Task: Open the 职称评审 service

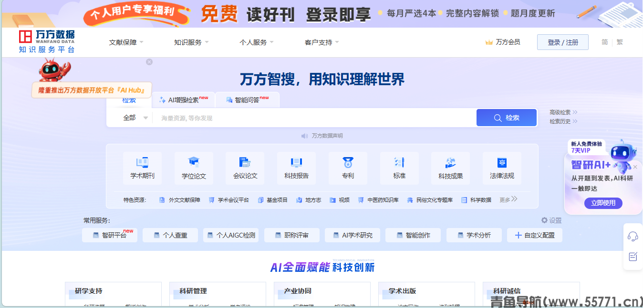Action: click(292, 235)
